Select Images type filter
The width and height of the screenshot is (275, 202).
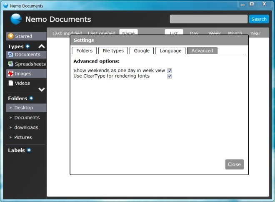(26, 73)
